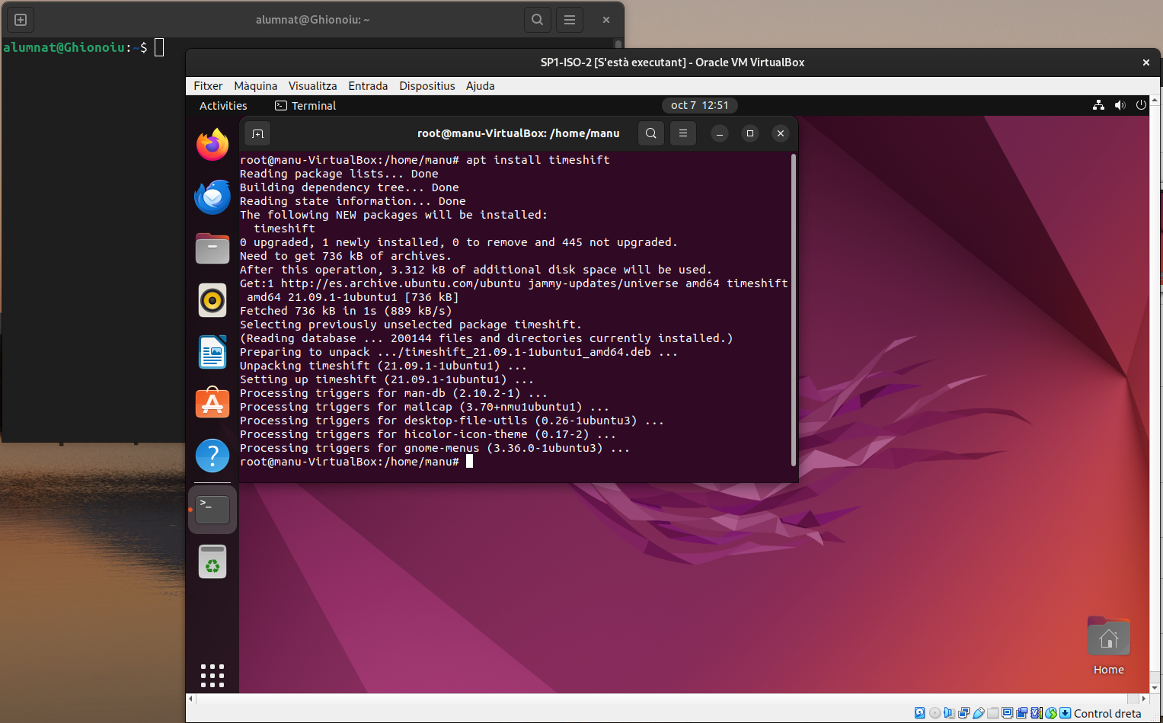1163x723 pixels.
Task: Expand the guest system power menu
Action: (x=1141, y=106)
